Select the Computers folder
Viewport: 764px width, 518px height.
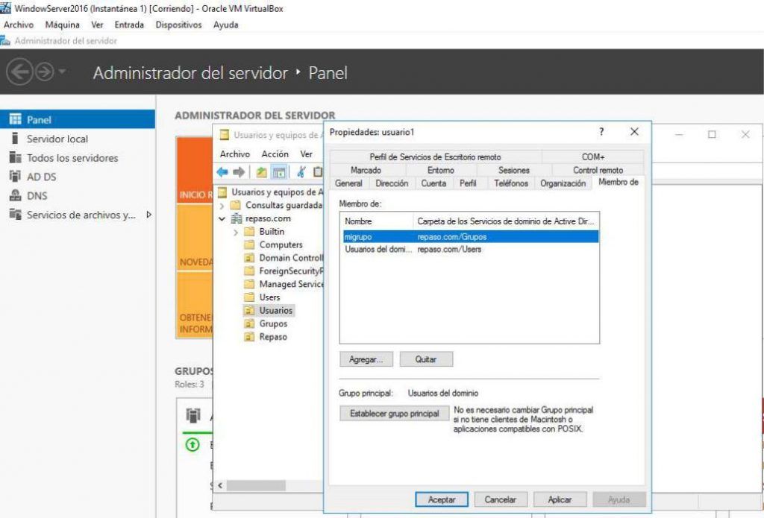[281, 244]
